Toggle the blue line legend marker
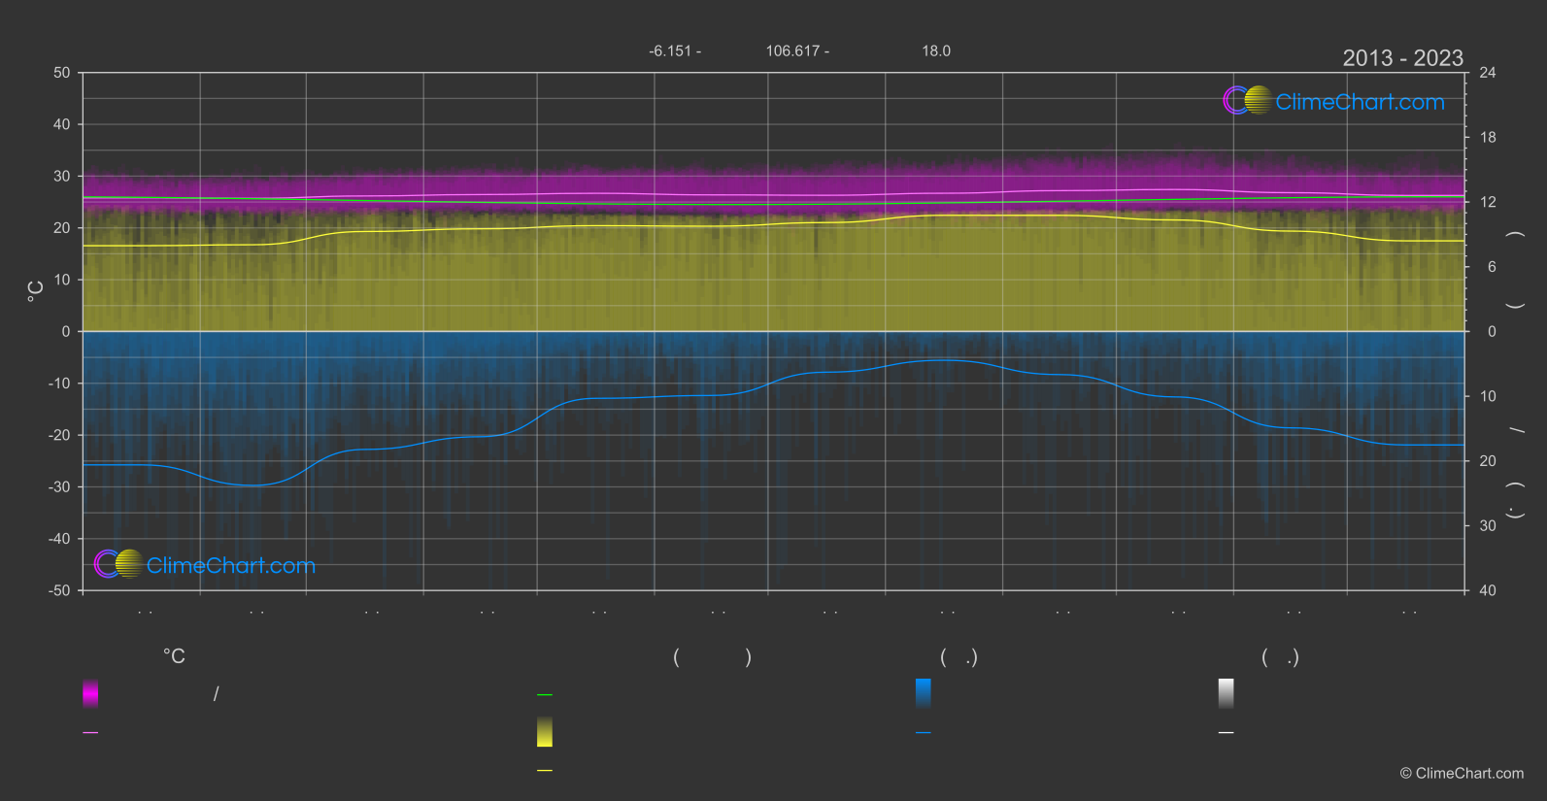1547x801 pixels. [923, 733]
